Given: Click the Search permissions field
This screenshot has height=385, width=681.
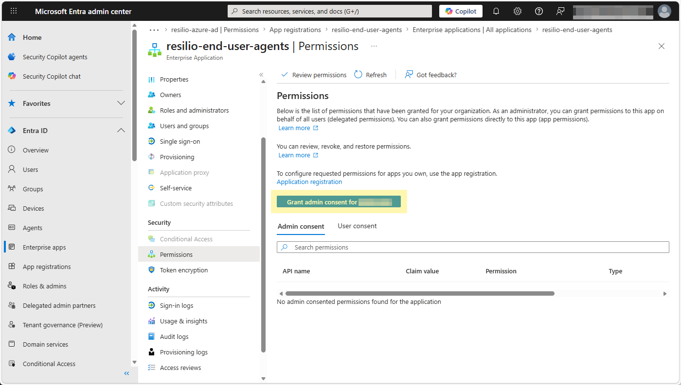Looking at the screenshot, I should [473, 247].
